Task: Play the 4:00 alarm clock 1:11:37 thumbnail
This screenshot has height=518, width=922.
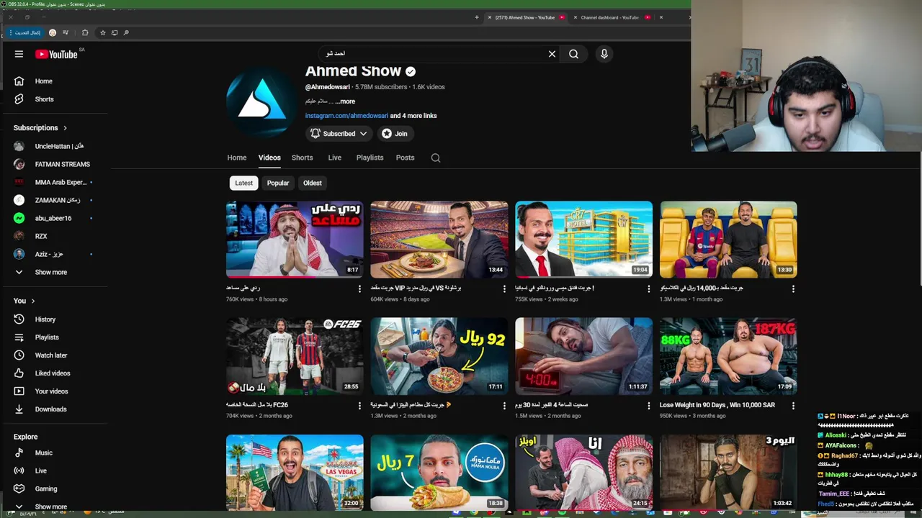Action: coord(583,356)
